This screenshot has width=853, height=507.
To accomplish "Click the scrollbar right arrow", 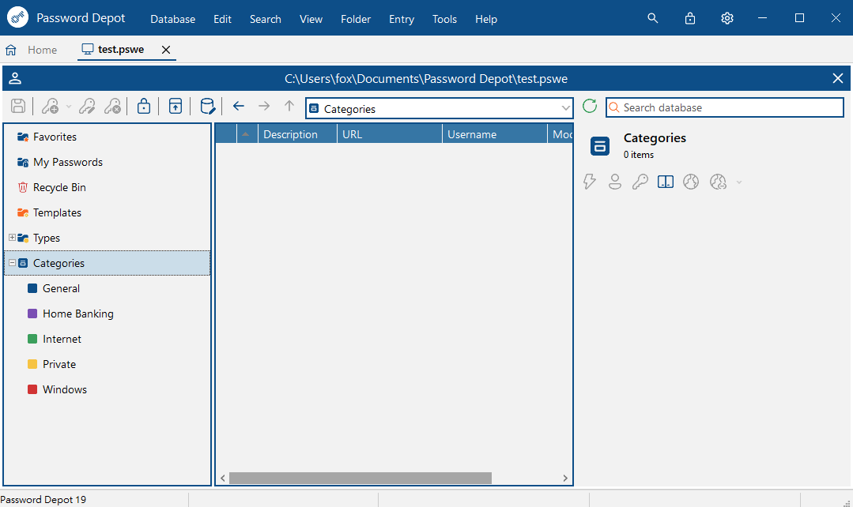I will click(565, 479).
